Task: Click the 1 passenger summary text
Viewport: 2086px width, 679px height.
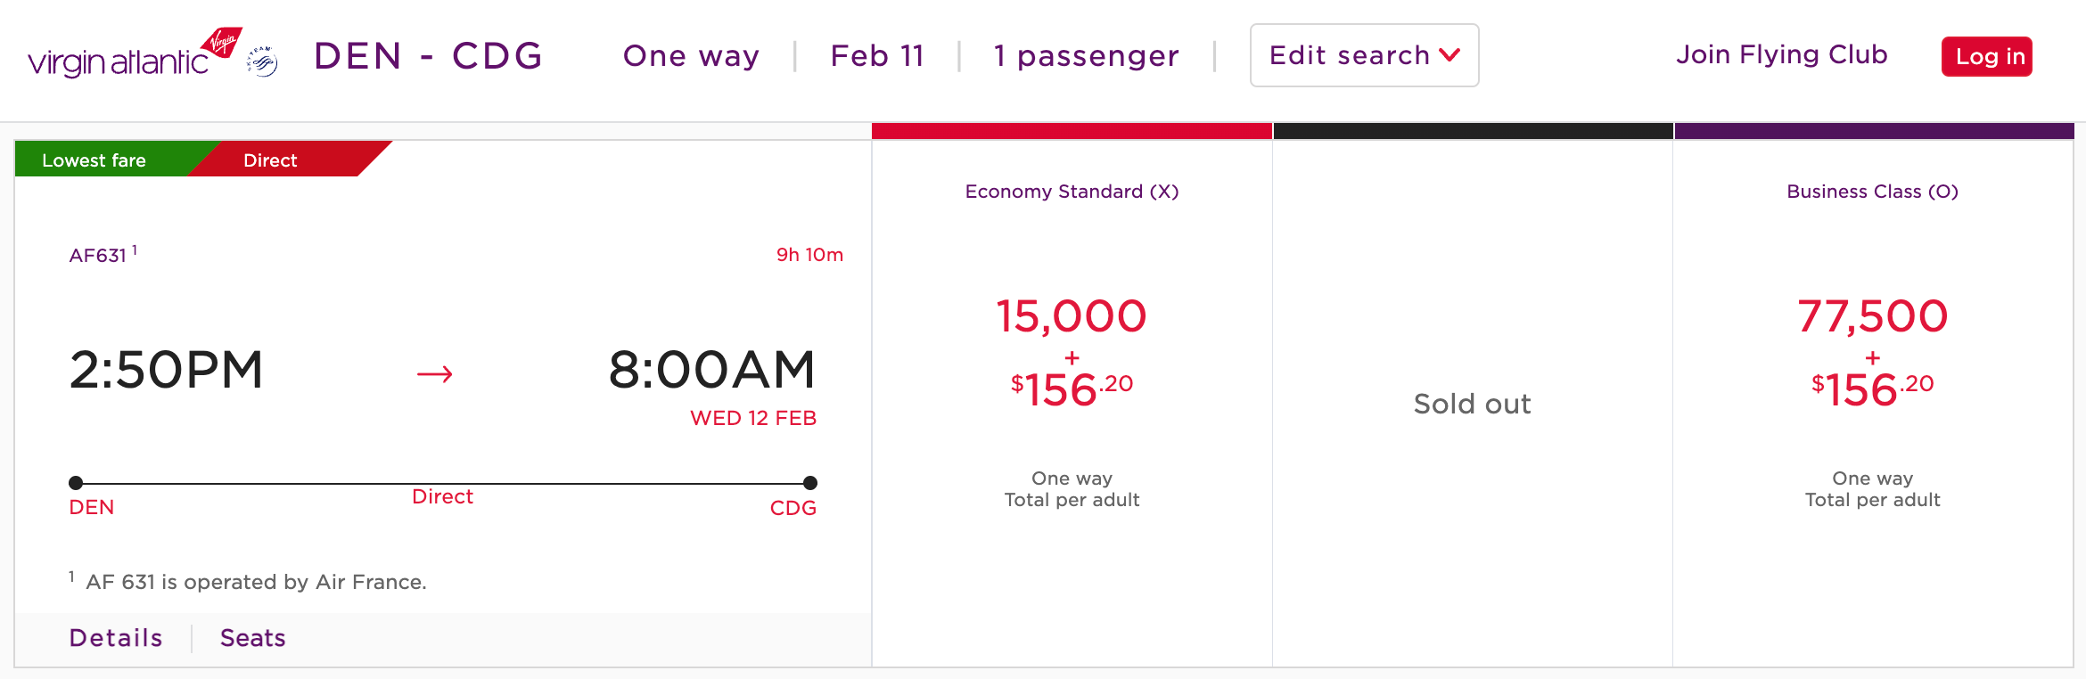Action: click(1086, 56)
